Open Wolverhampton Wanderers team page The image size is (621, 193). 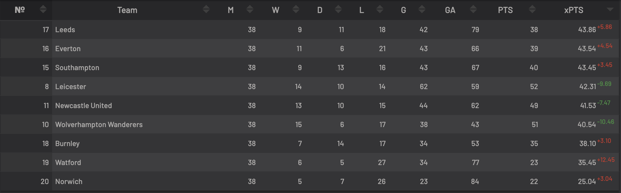coord(99,124)
